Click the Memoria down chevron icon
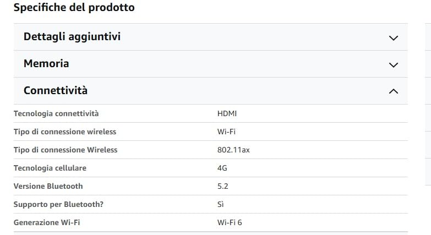This screenshot has width=431, height=235. pos(394,65)
